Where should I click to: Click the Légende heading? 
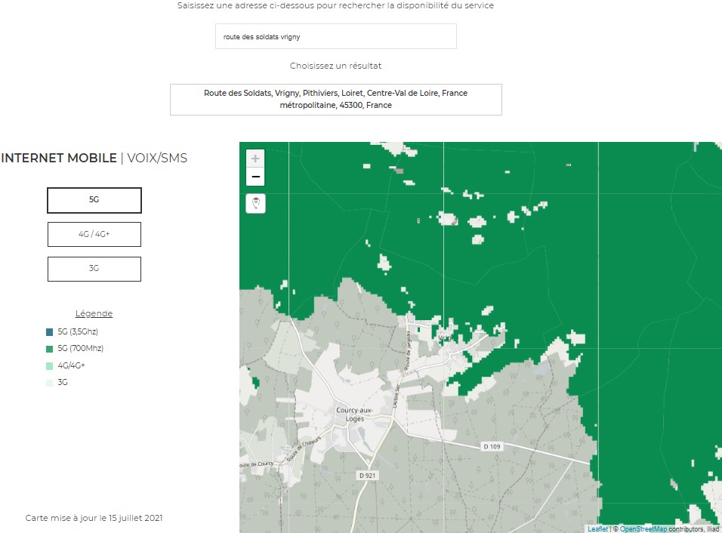pyautogui.click(x=94, y=313)
